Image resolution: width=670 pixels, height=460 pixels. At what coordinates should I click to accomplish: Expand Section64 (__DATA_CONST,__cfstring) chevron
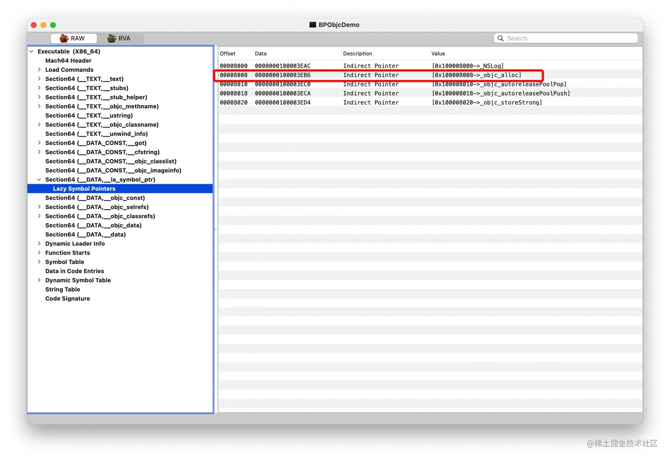coord(39,152)
